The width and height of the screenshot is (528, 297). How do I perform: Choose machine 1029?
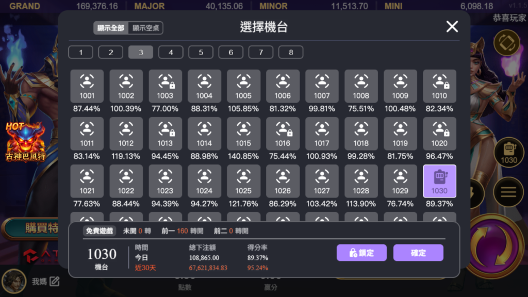(x=400, y=181)
